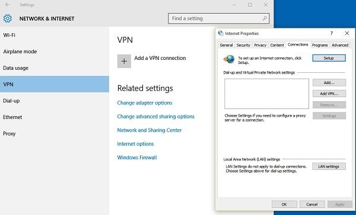Click the back arrow in Settings
This screenshot has height=215, width=356.
8,5
